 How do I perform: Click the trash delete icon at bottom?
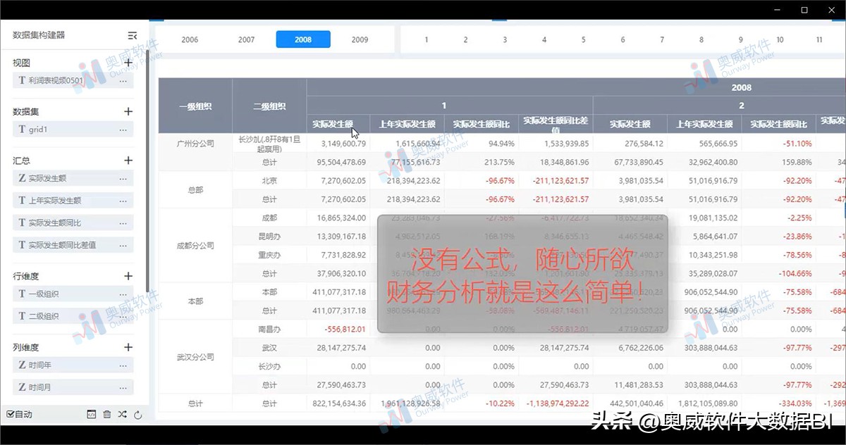[x=107, y=415]
